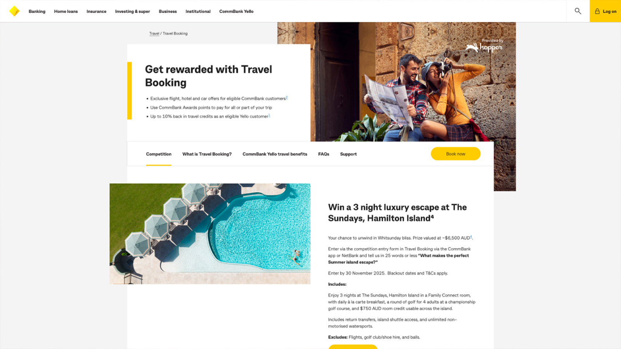Image resolution: width=621 pixels, height=349 pixels.
Task: Click footnote 2 after CommBank customers
Action: click(287, 97)
